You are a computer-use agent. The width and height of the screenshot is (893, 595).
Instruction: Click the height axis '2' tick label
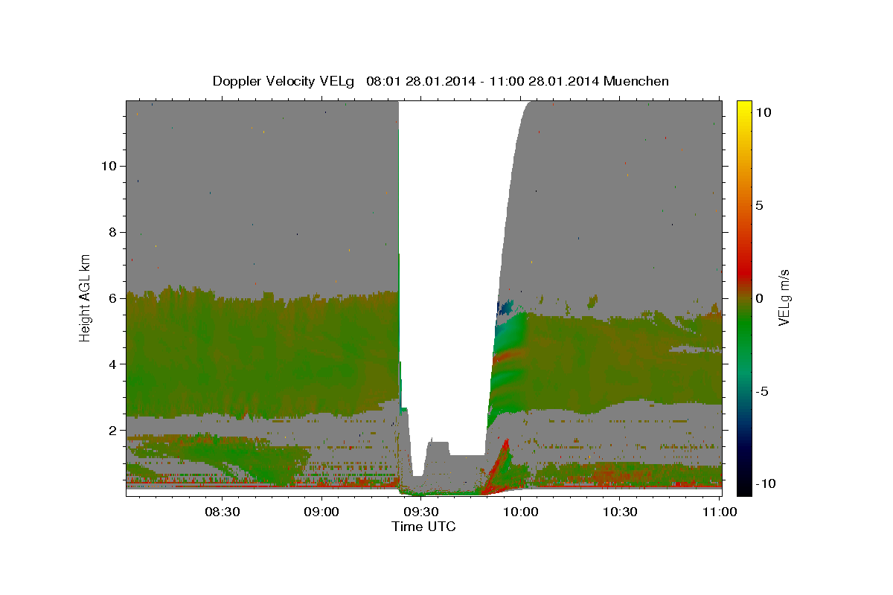point(112,430)
